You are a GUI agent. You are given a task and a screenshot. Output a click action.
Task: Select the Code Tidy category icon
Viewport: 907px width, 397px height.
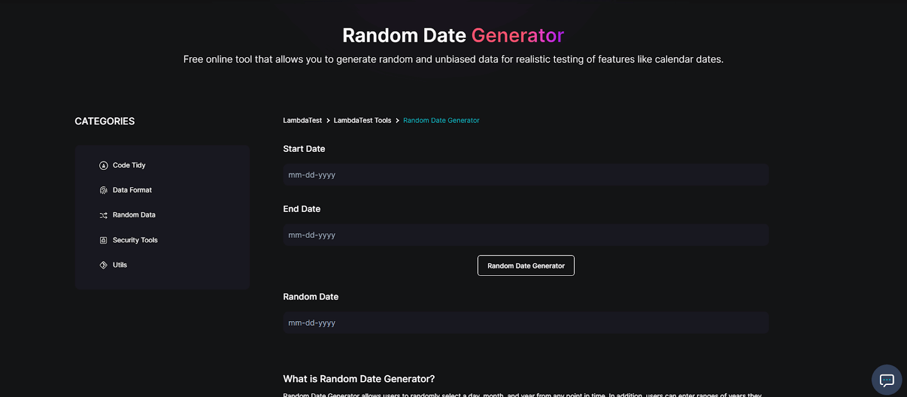pyautogui.click(x=104, y=165)
